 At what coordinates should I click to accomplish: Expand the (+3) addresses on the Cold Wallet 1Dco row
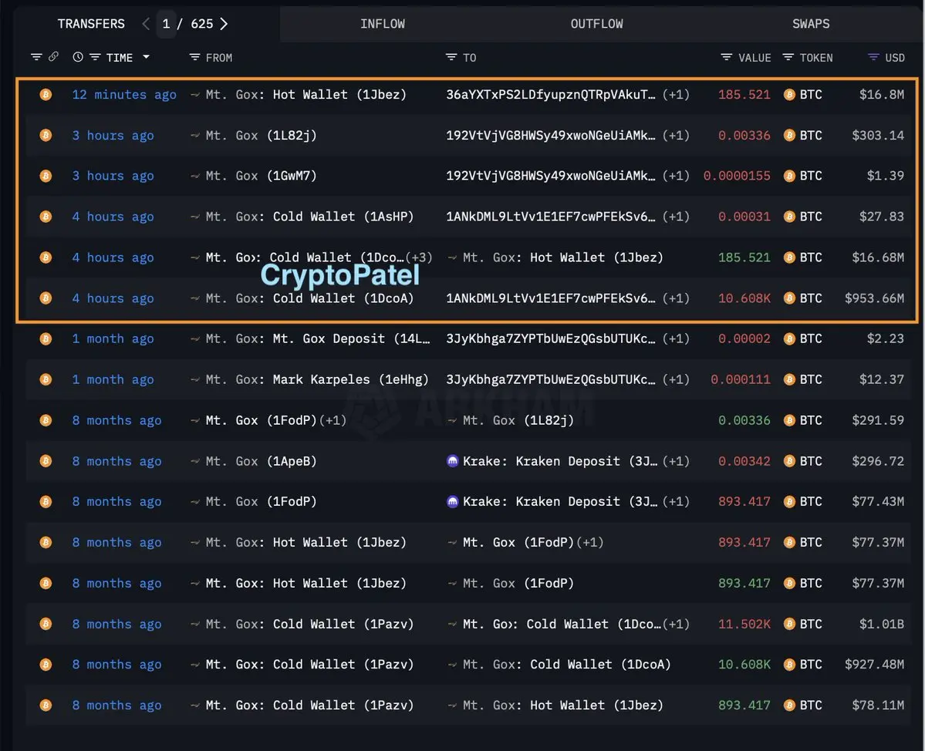tap(419, 258)
